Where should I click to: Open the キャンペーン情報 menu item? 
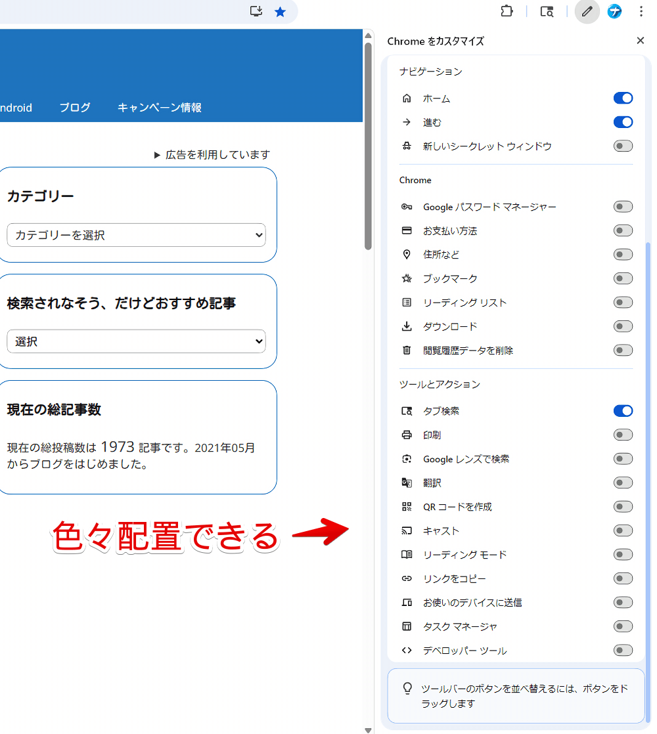[159, 107]
